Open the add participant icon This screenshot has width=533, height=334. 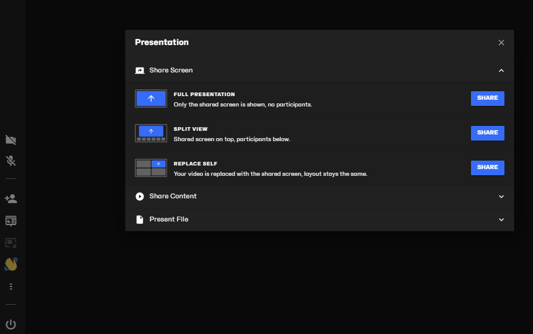point(11,198)
